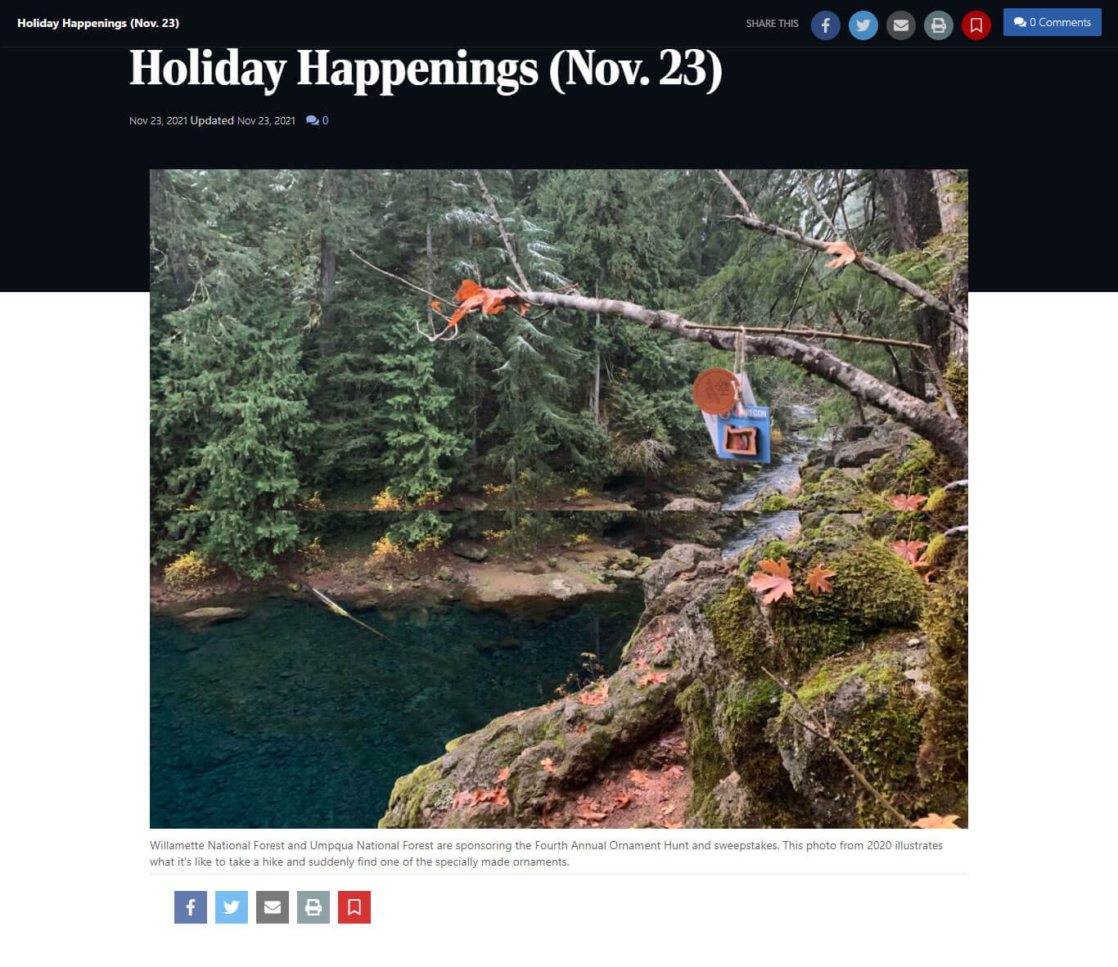The height and width of the screenshot is (967, 1118).
Task: Open the comment count bubble beside the dates
Action: [318, 120]
